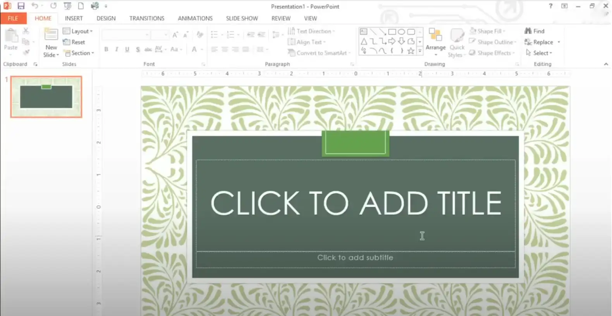Viewport: 612px width, 316px height.
Task: Click the New Slide icon
Action: [x=51, y=35]
